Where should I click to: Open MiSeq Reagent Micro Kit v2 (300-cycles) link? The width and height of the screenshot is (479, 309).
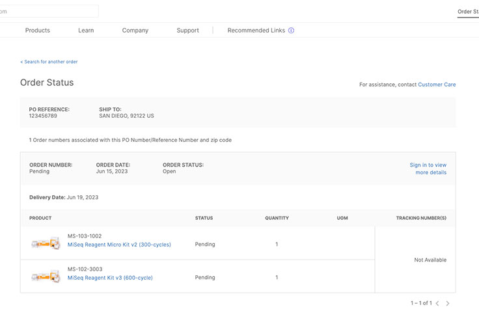(x=119, y=245)
